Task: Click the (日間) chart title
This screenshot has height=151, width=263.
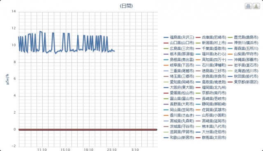Action: (x=126, y=6)
